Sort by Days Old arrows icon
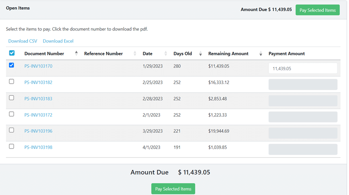 click(x=200, y=53)
